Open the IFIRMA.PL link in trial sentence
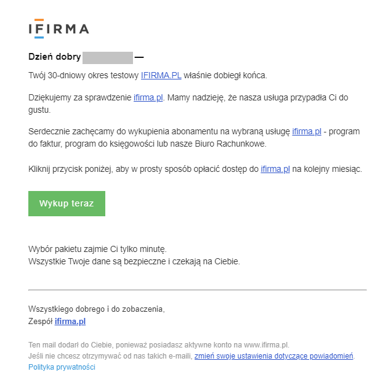391x382 pixels. click(161, 75)
